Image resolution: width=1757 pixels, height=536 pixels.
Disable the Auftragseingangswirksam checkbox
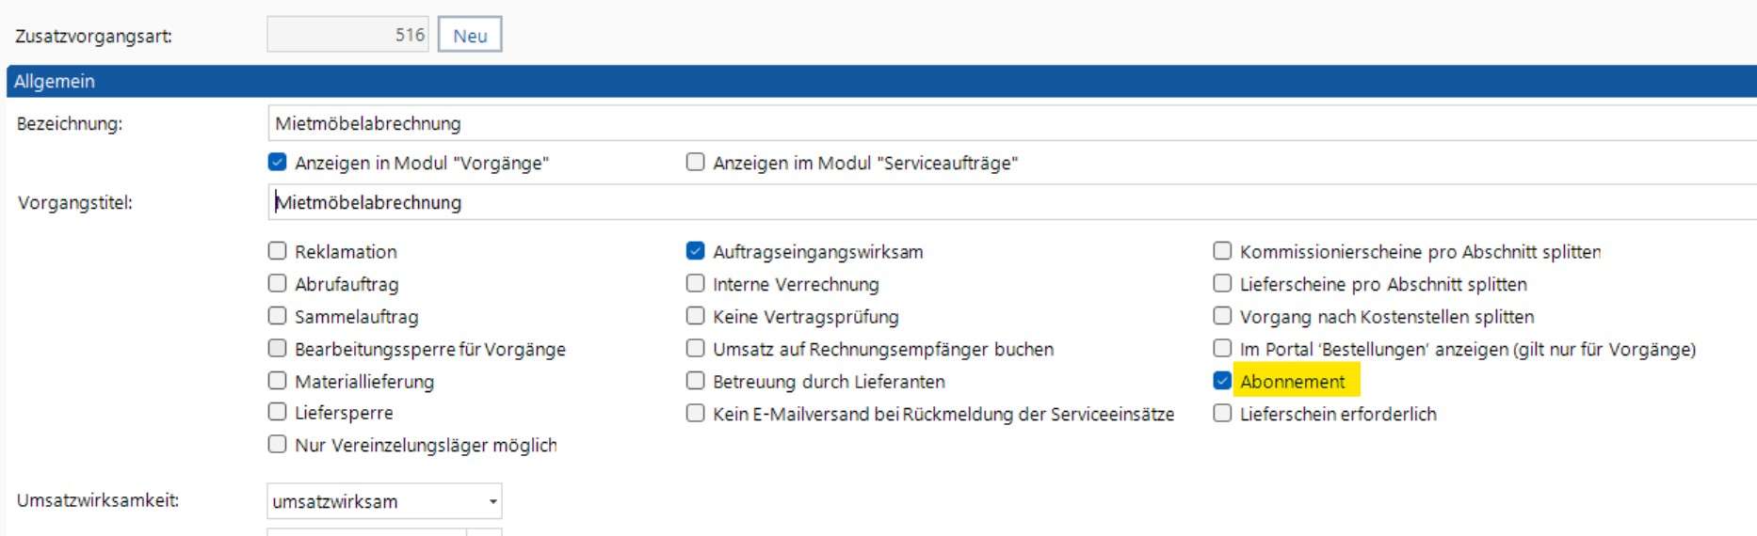tap(695, 251)
